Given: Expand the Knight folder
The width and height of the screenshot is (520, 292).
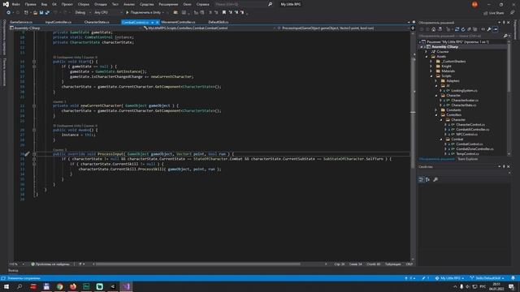Looking at the screenshot, I should point(431,67).
